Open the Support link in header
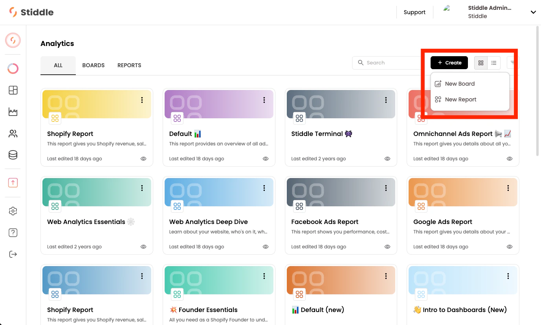This screenshot has width=541, height=325. [x=414, y=12]
